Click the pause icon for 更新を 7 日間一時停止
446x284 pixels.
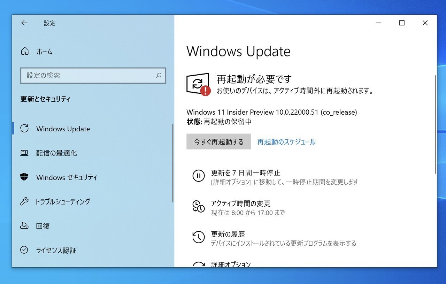[x=199, y=176]
